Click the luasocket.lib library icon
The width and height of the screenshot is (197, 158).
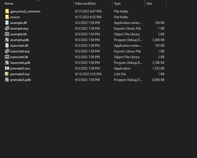[x=7, y=57]
